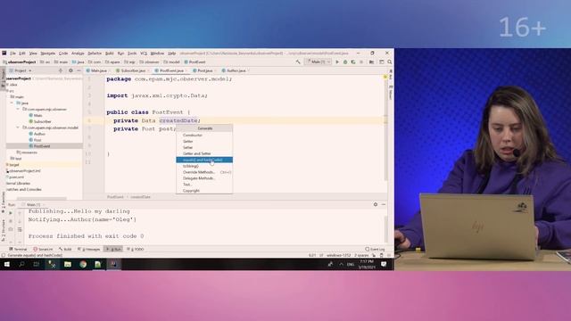The width and height of the screenshot is (571, 321).
Task: Click locate current file icon in Project panel
Action: point(61,70)
